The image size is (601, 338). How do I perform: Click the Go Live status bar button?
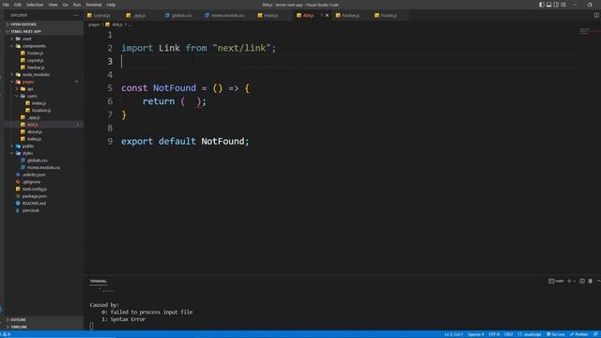click(x=555, y=334)
